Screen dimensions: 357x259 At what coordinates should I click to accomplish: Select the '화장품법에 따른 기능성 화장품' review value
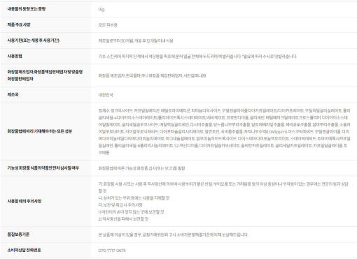[x=141, y=168]
